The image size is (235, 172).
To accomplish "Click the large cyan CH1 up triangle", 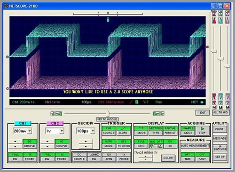I will 221,20.
